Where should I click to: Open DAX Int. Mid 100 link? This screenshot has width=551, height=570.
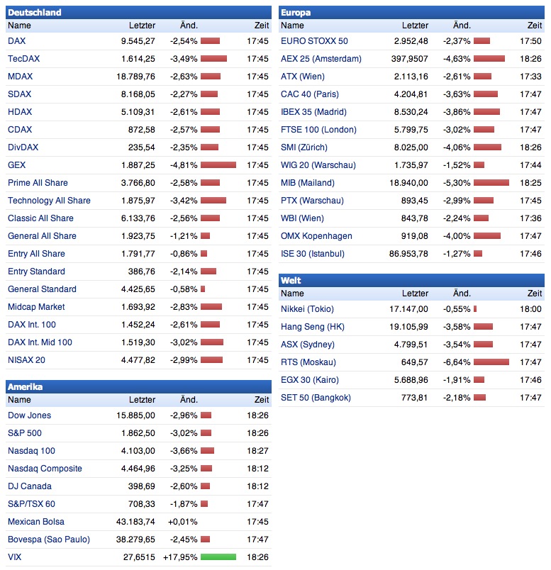40,342
